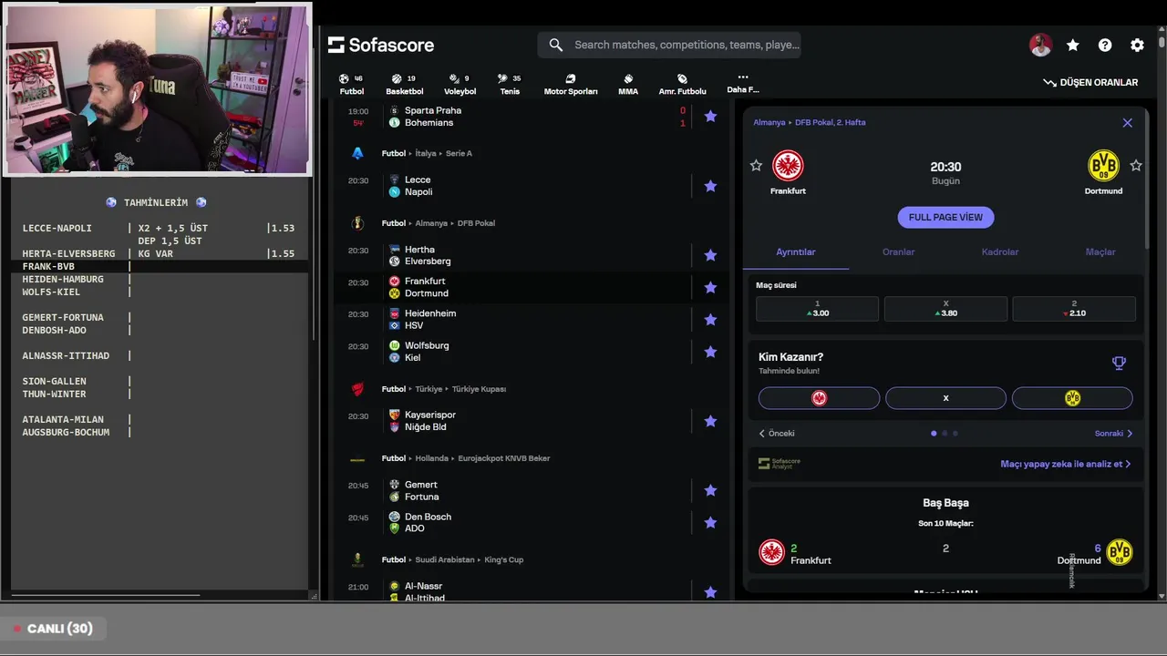Go to Sonraki prediction card
Image resolution: width=1167 pixels, height=656 pixels.
pyautogui.click(x=1113, y=434)
